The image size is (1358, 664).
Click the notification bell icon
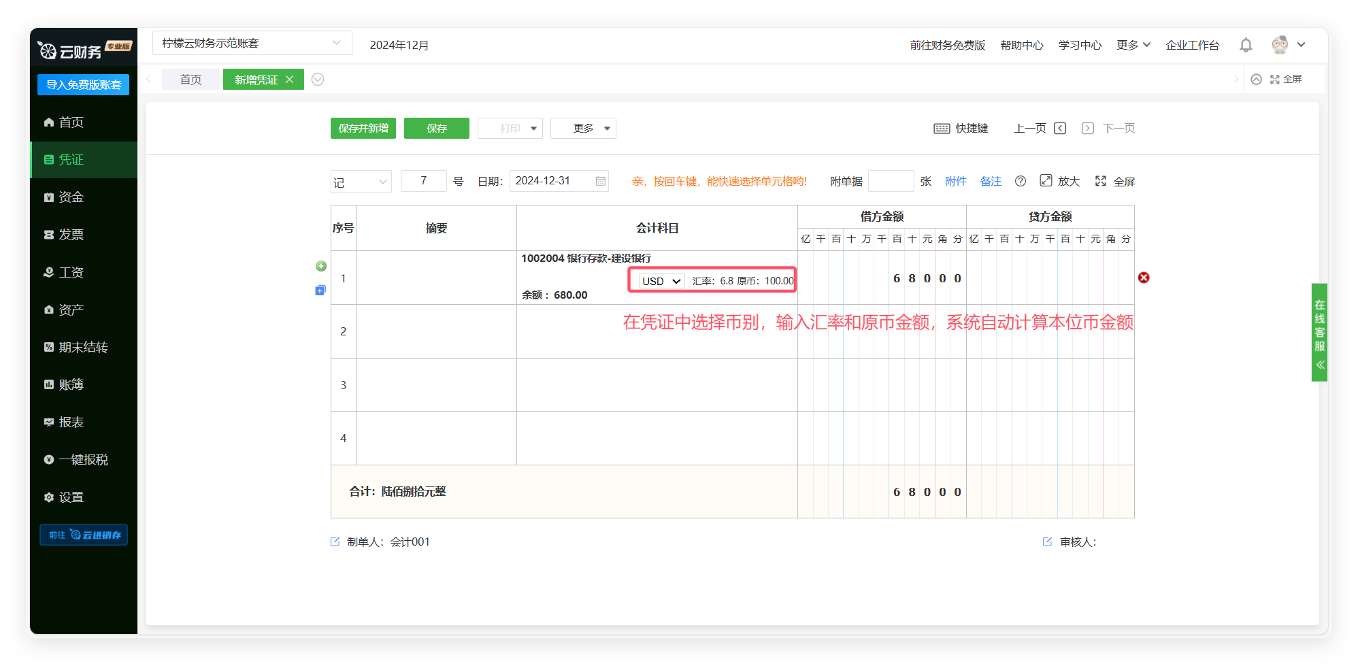[x=1246, y=45]
